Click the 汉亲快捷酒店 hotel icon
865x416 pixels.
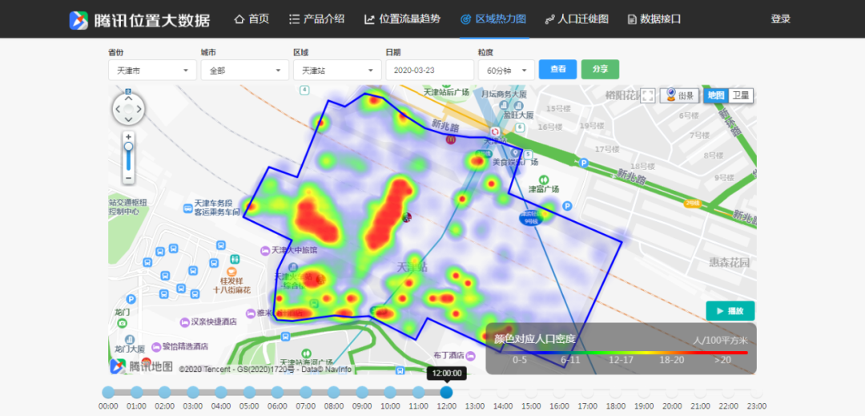point(184,321)
